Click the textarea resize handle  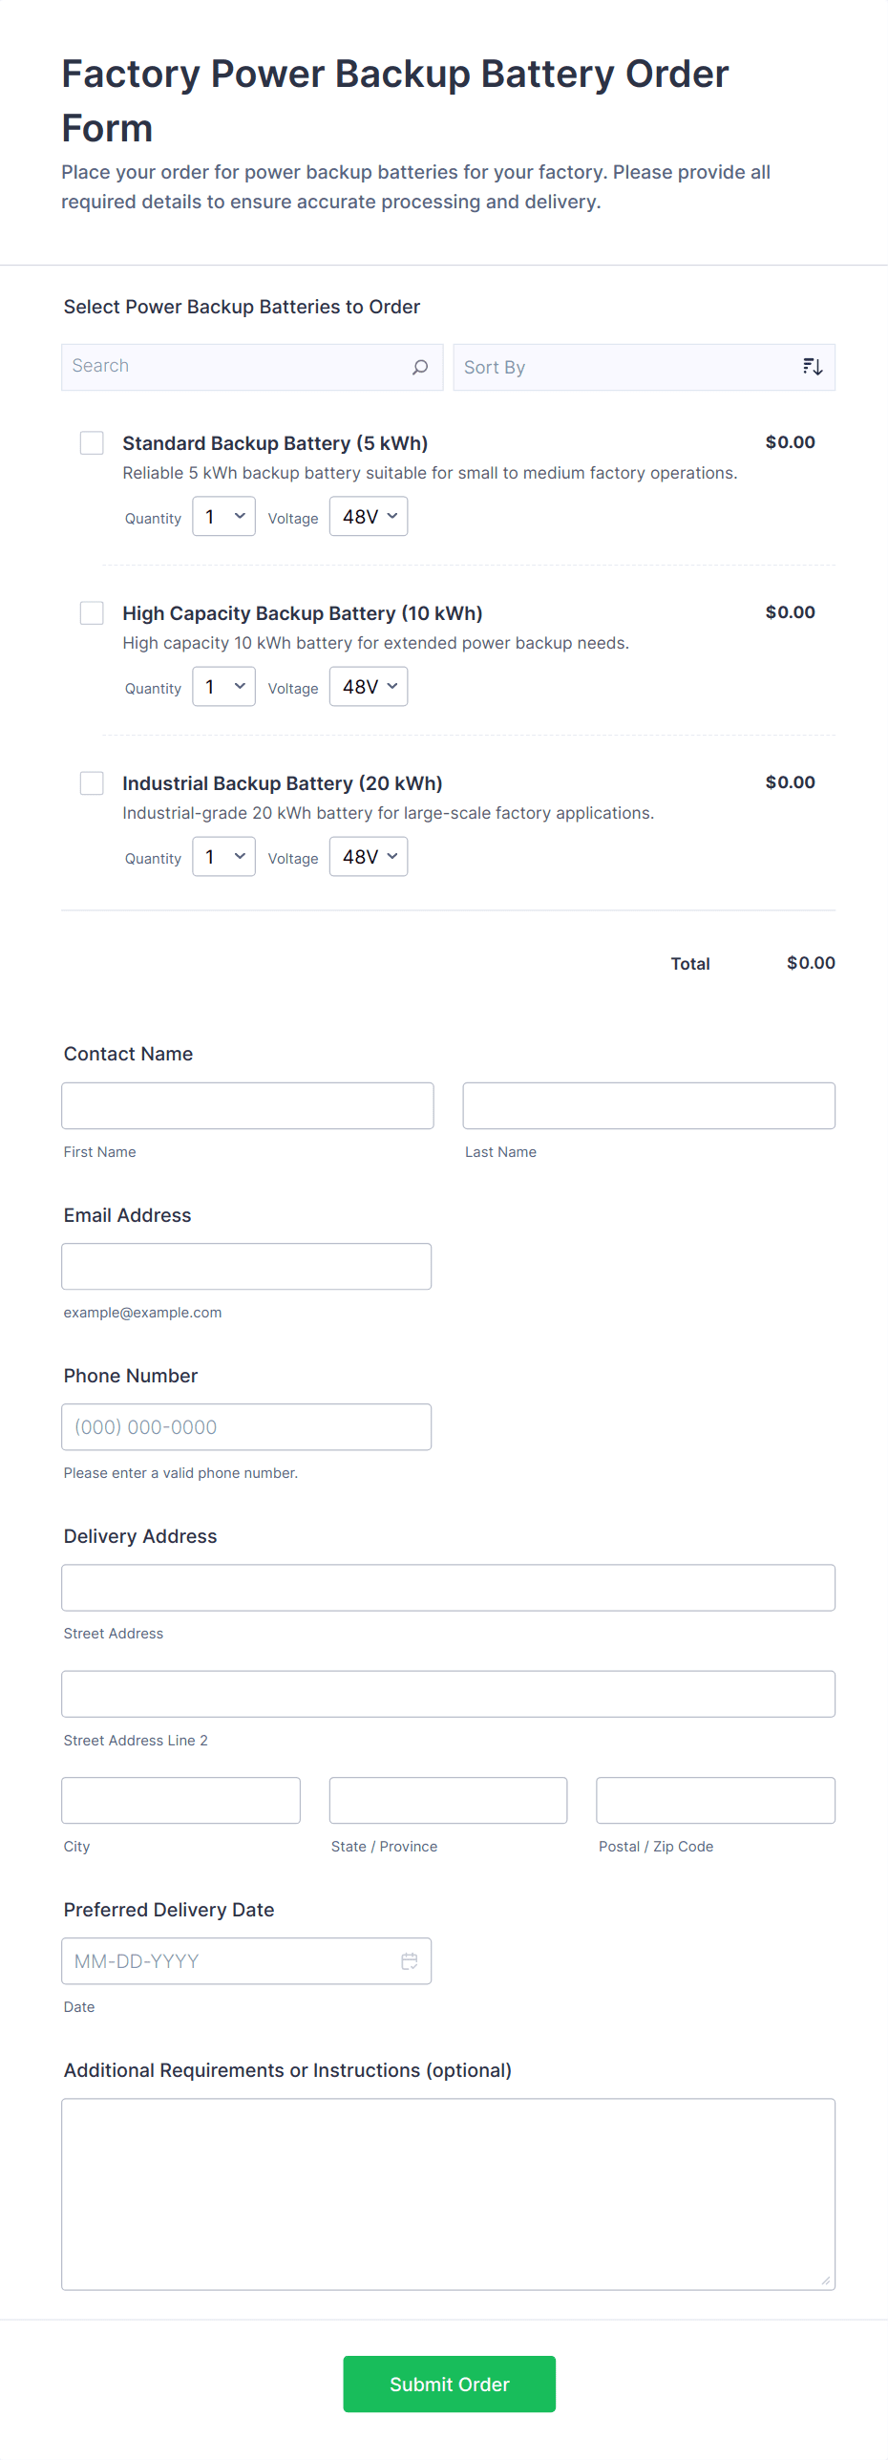826,2280
